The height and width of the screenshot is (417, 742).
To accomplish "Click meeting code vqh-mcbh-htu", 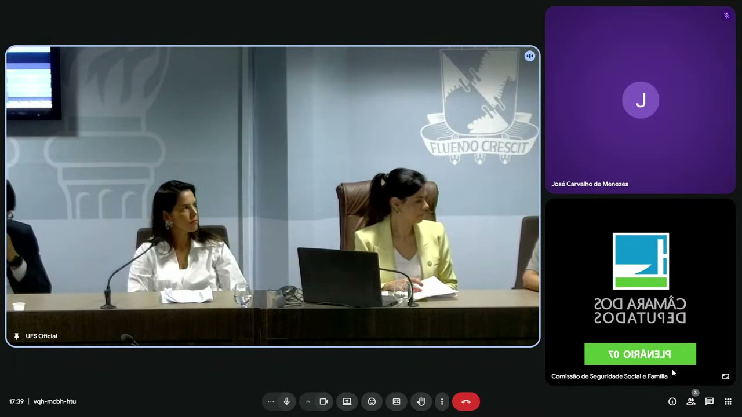I will point(54,401).
